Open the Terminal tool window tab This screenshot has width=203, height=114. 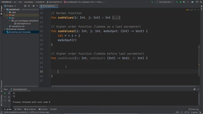(43, 109)
